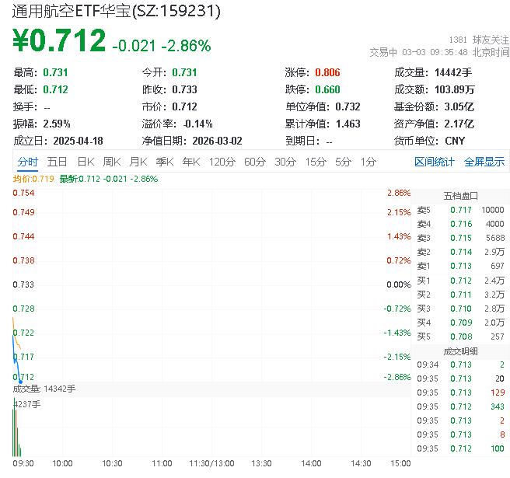Open 全屏显示 fullscreen mode
The height and width of the screenshot is (478, 510).
484,162
